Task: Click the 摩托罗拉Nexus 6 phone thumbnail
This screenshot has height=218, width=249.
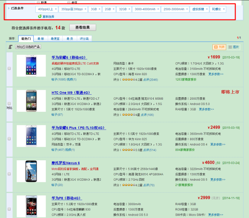Action: point(31,171)
